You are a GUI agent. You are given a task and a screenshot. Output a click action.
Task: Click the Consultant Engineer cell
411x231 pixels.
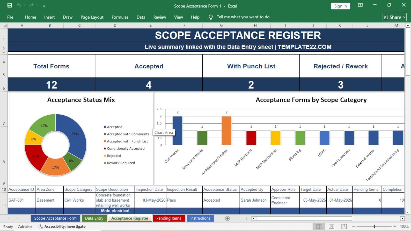coord(285,200)
